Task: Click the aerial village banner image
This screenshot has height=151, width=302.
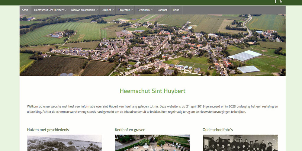Action: click(x=153, y=45)
